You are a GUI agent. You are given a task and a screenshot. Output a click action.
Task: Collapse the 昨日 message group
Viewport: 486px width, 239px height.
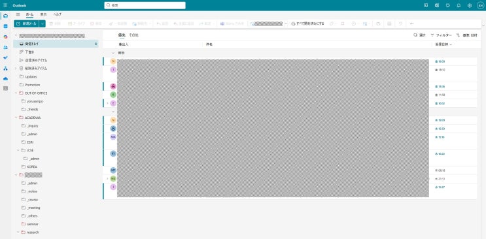(113, 53)
